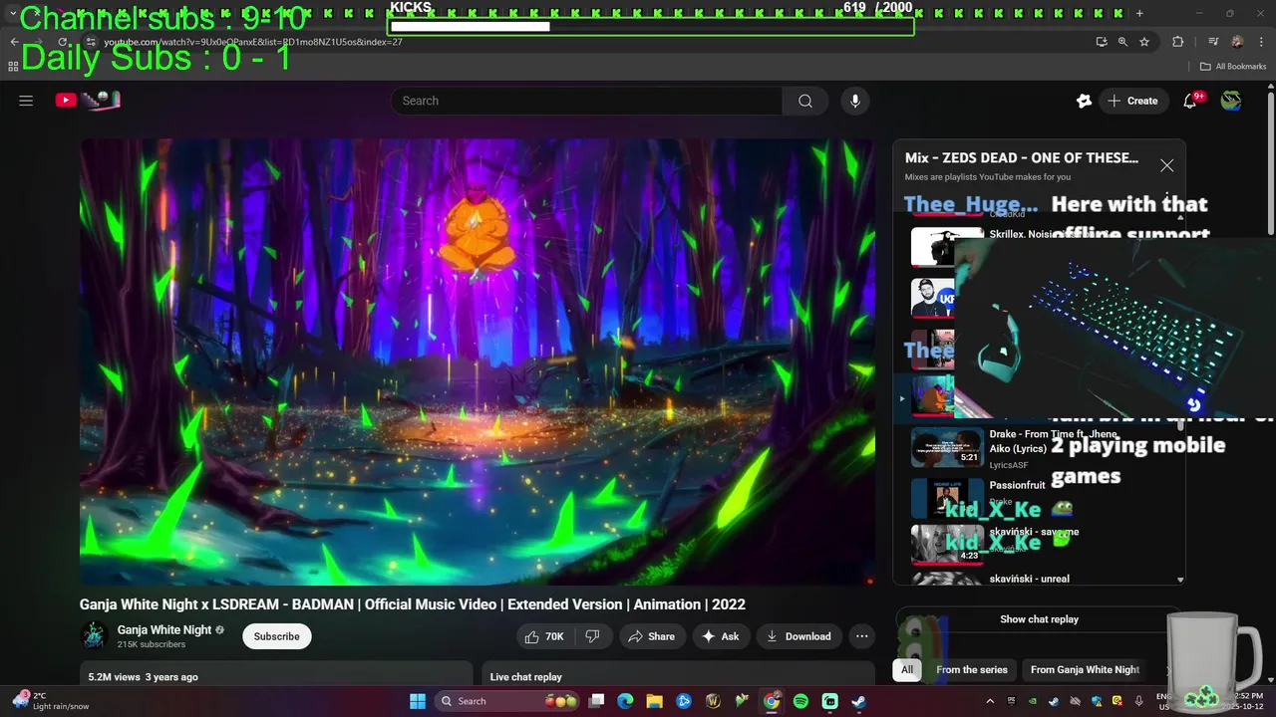
Task: Open Chrome three-dot menu
Action: click(x=1259, y=42)
